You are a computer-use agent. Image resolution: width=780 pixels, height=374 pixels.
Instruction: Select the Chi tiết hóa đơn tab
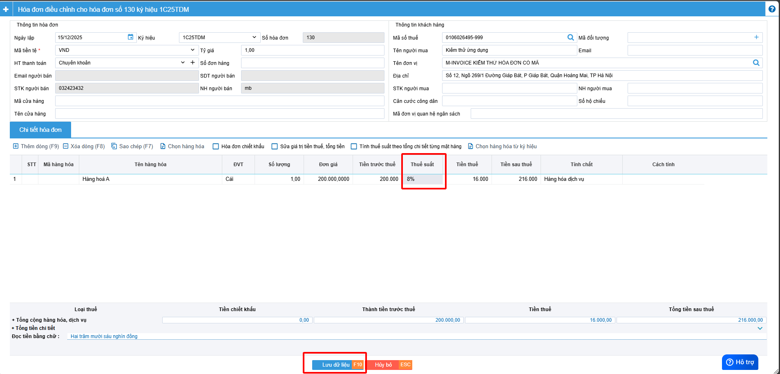(x=40, y=130)
